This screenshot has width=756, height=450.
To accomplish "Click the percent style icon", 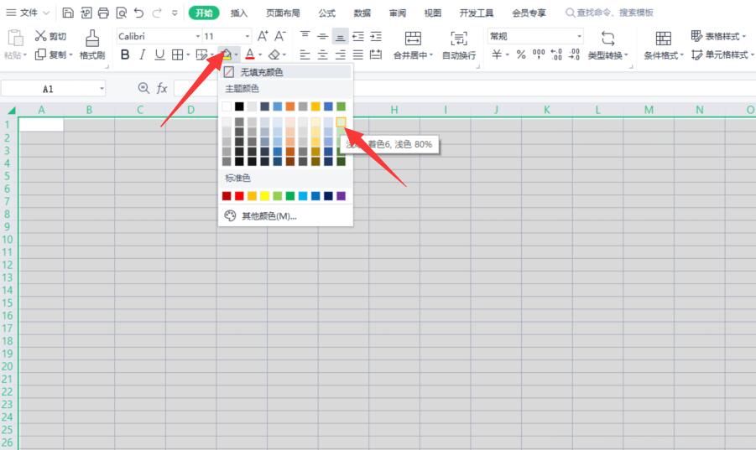I will click(x=520, y=54).
